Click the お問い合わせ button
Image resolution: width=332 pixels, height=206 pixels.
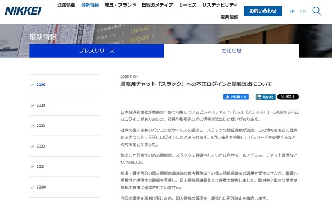coord(263,11)
